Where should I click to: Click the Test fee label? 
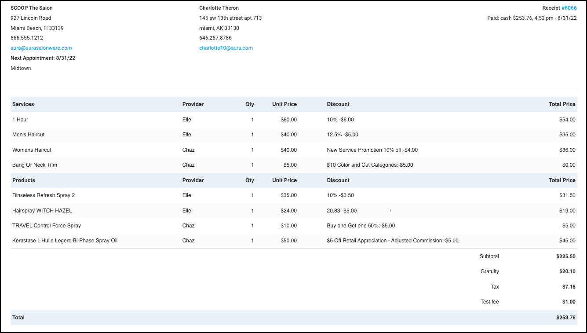[x=490, y=302]
